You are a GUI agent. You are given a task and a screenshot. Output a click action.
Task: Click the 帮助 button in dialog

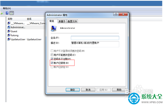coord(119,90)
